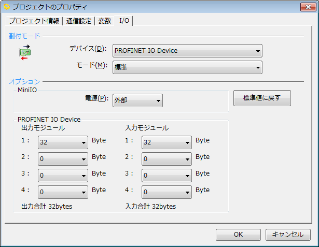Expand output module 3 byte dropdown
This screenshot has width=319, height=247.
(62, 176)
